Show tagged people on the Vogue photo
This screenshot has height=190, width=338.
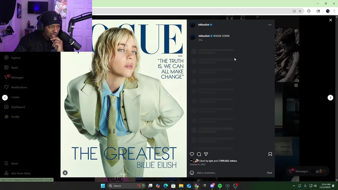pos(65,173)
